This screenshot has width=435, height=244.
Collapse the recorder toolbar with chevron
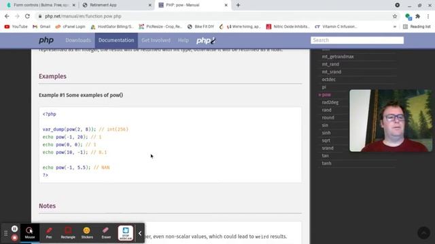[x=140, y=233]
